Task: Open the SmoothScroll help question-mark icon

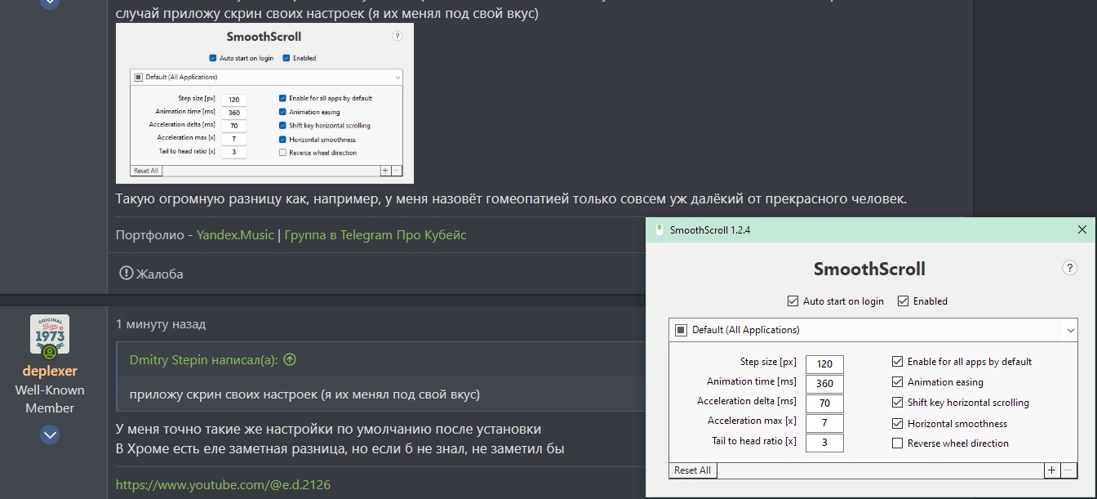Action: click(x=1070, y=268)
